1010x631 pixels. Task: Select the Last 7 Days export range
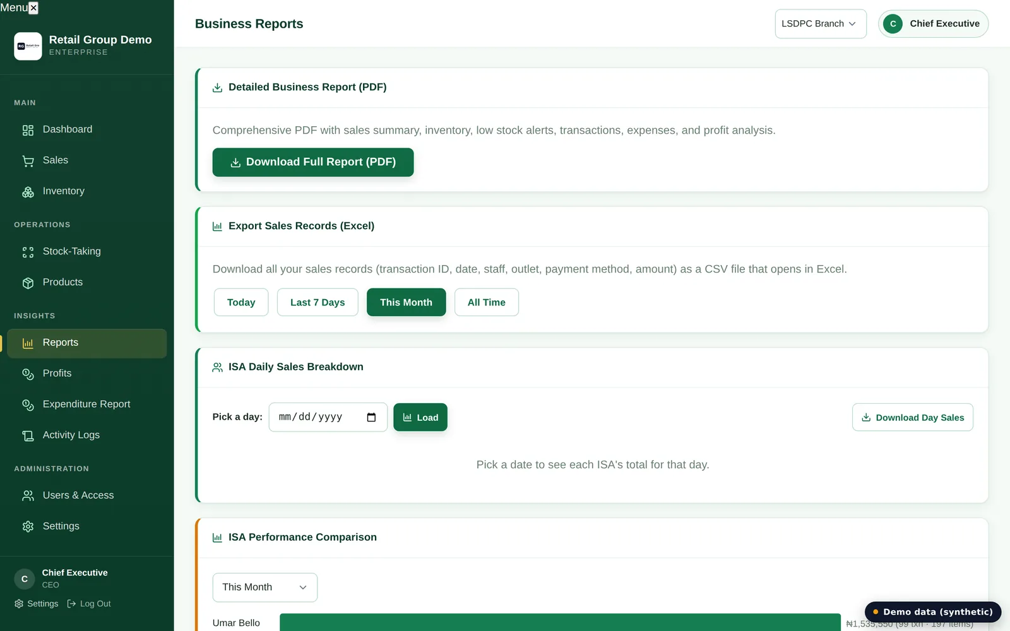tap(318, 302)
